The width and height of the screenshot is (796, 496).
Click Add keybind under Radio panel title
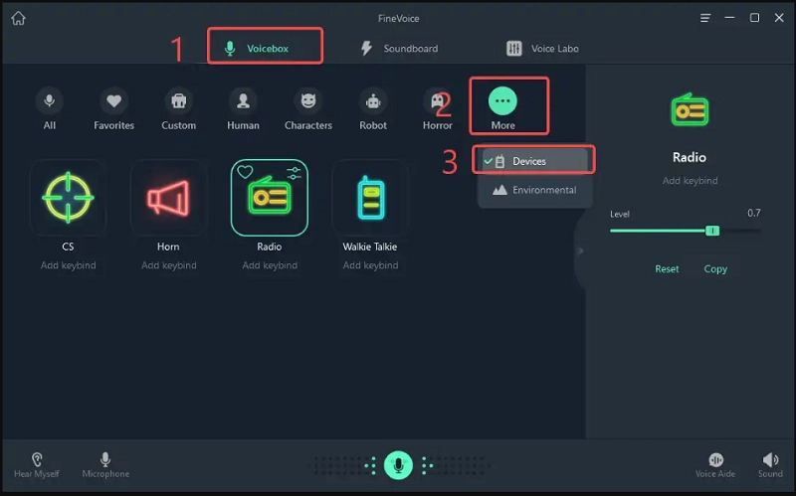pyautogui.click(x=690, y=181)
